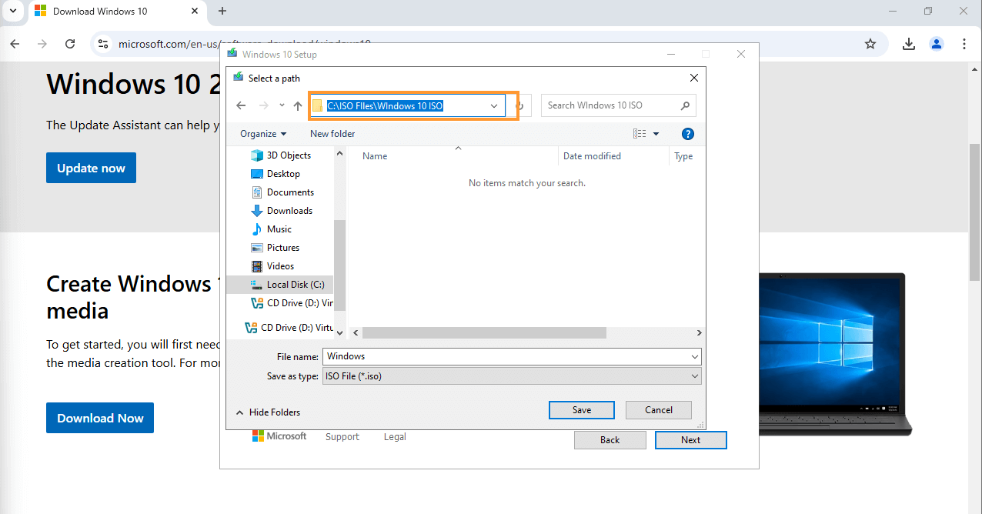Close the Download Windows 10 tab
The width and height of the screenshot is (982, 514).
click(x=195, y=11)
